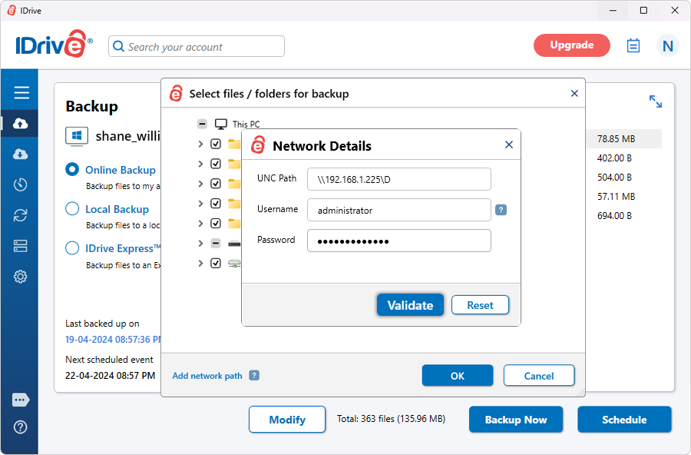This screenshot has height=455, width=691.
Task: Click the expand arrows icon in Backup panel
Action: point(655,101)
